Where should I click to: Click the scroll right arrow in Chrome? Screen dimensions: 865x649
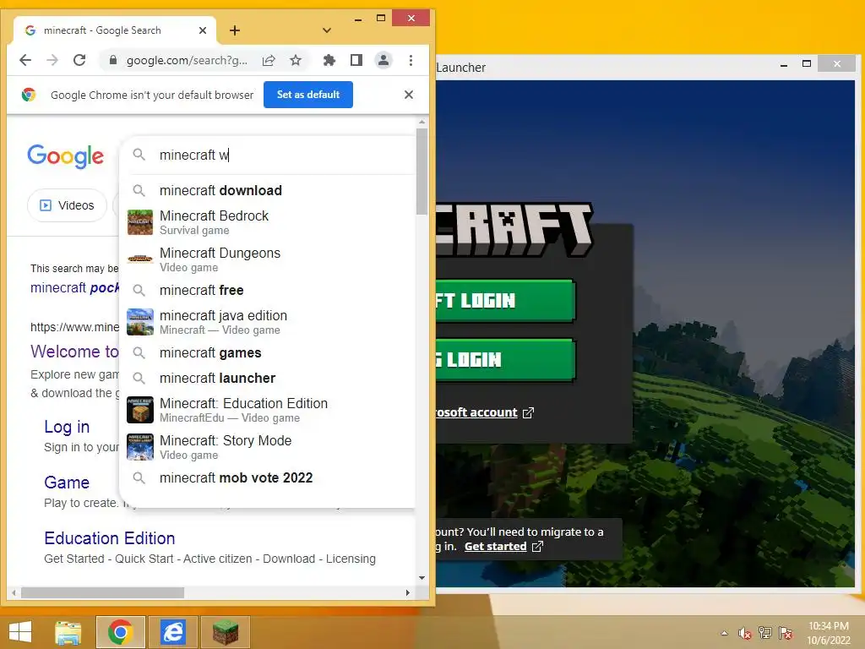(408, 592)
